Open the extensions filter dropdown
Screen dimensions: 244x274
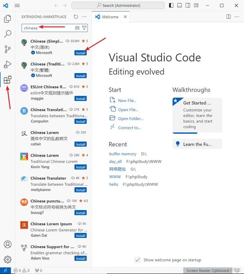click(x=84, y=28)
